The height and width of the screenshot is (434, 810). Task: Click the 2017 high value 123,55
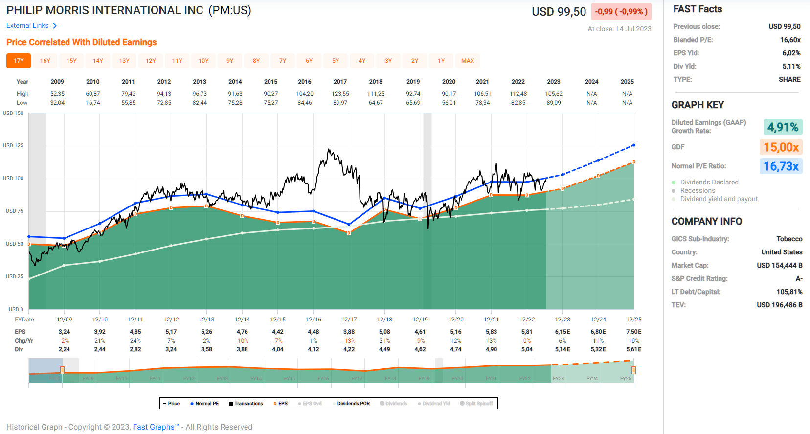(340, 94)
